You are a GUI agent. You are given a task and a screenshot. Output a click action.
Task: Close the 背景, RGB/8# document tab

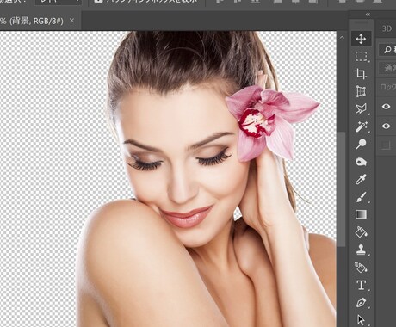click(71, 21)
